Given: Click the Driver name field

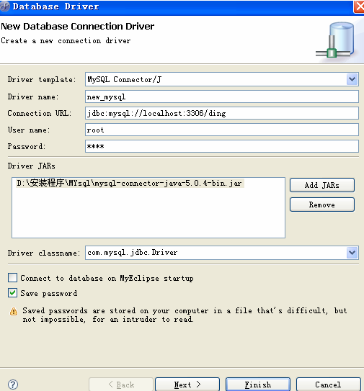Looking at the screenshot, I should pyautogui.click(x=222, y=96).
